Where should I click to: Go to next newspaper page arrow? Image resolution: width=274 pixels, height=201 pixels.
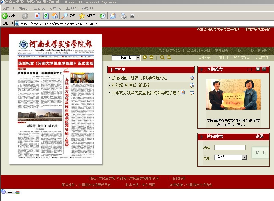(x=152, y=57)
